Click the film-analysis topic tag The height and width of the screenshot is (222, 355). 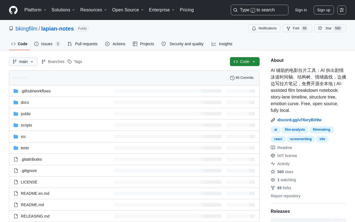(x=295, y=130)
